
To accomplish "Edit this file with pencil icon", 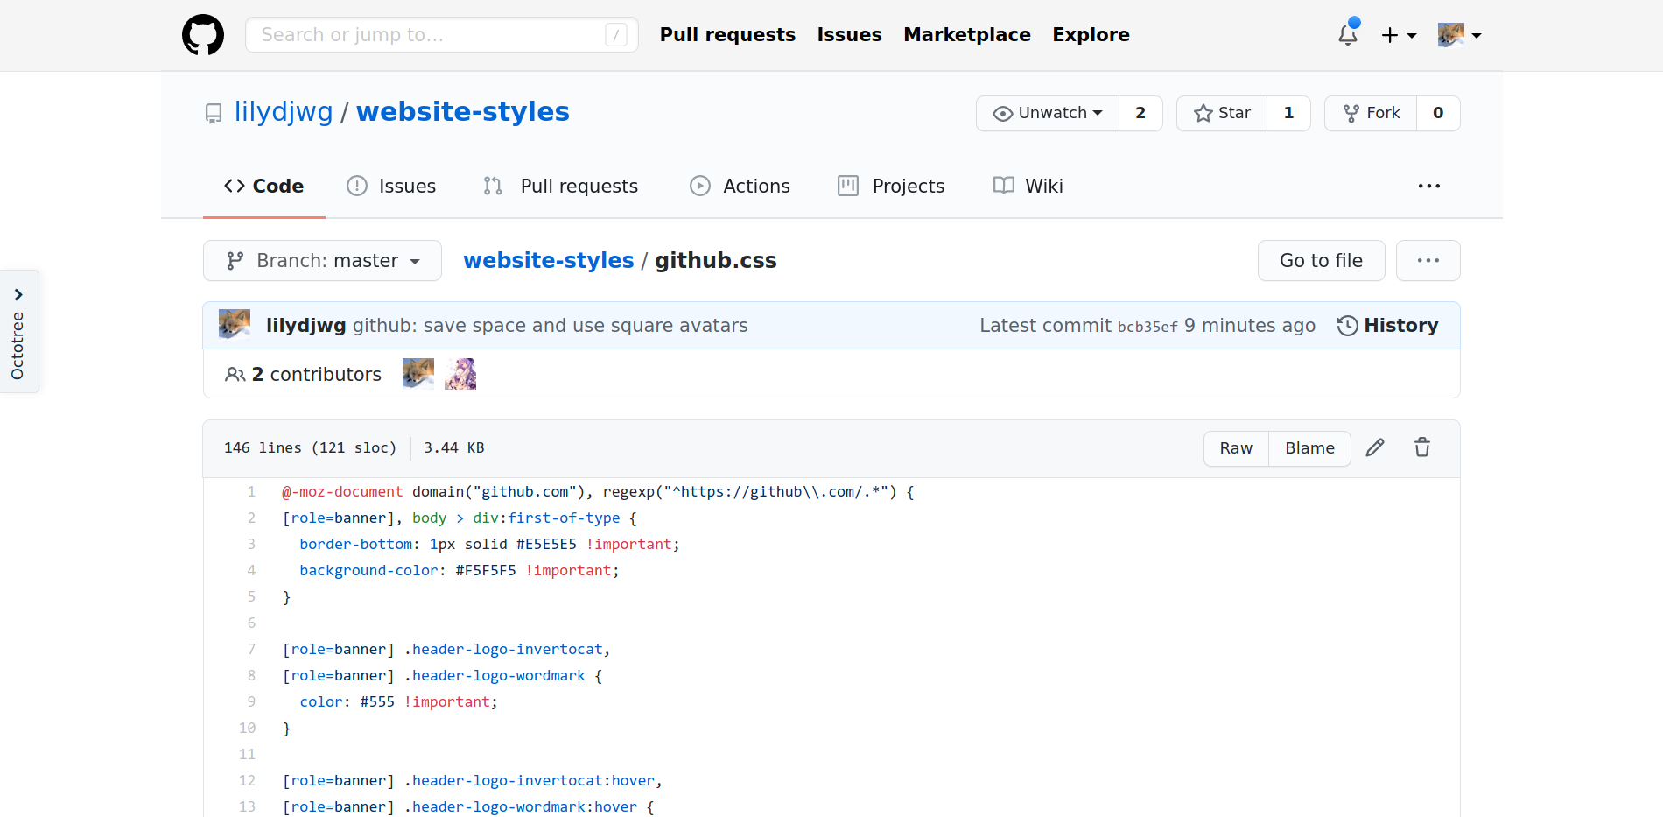I will coord(1375,447).
